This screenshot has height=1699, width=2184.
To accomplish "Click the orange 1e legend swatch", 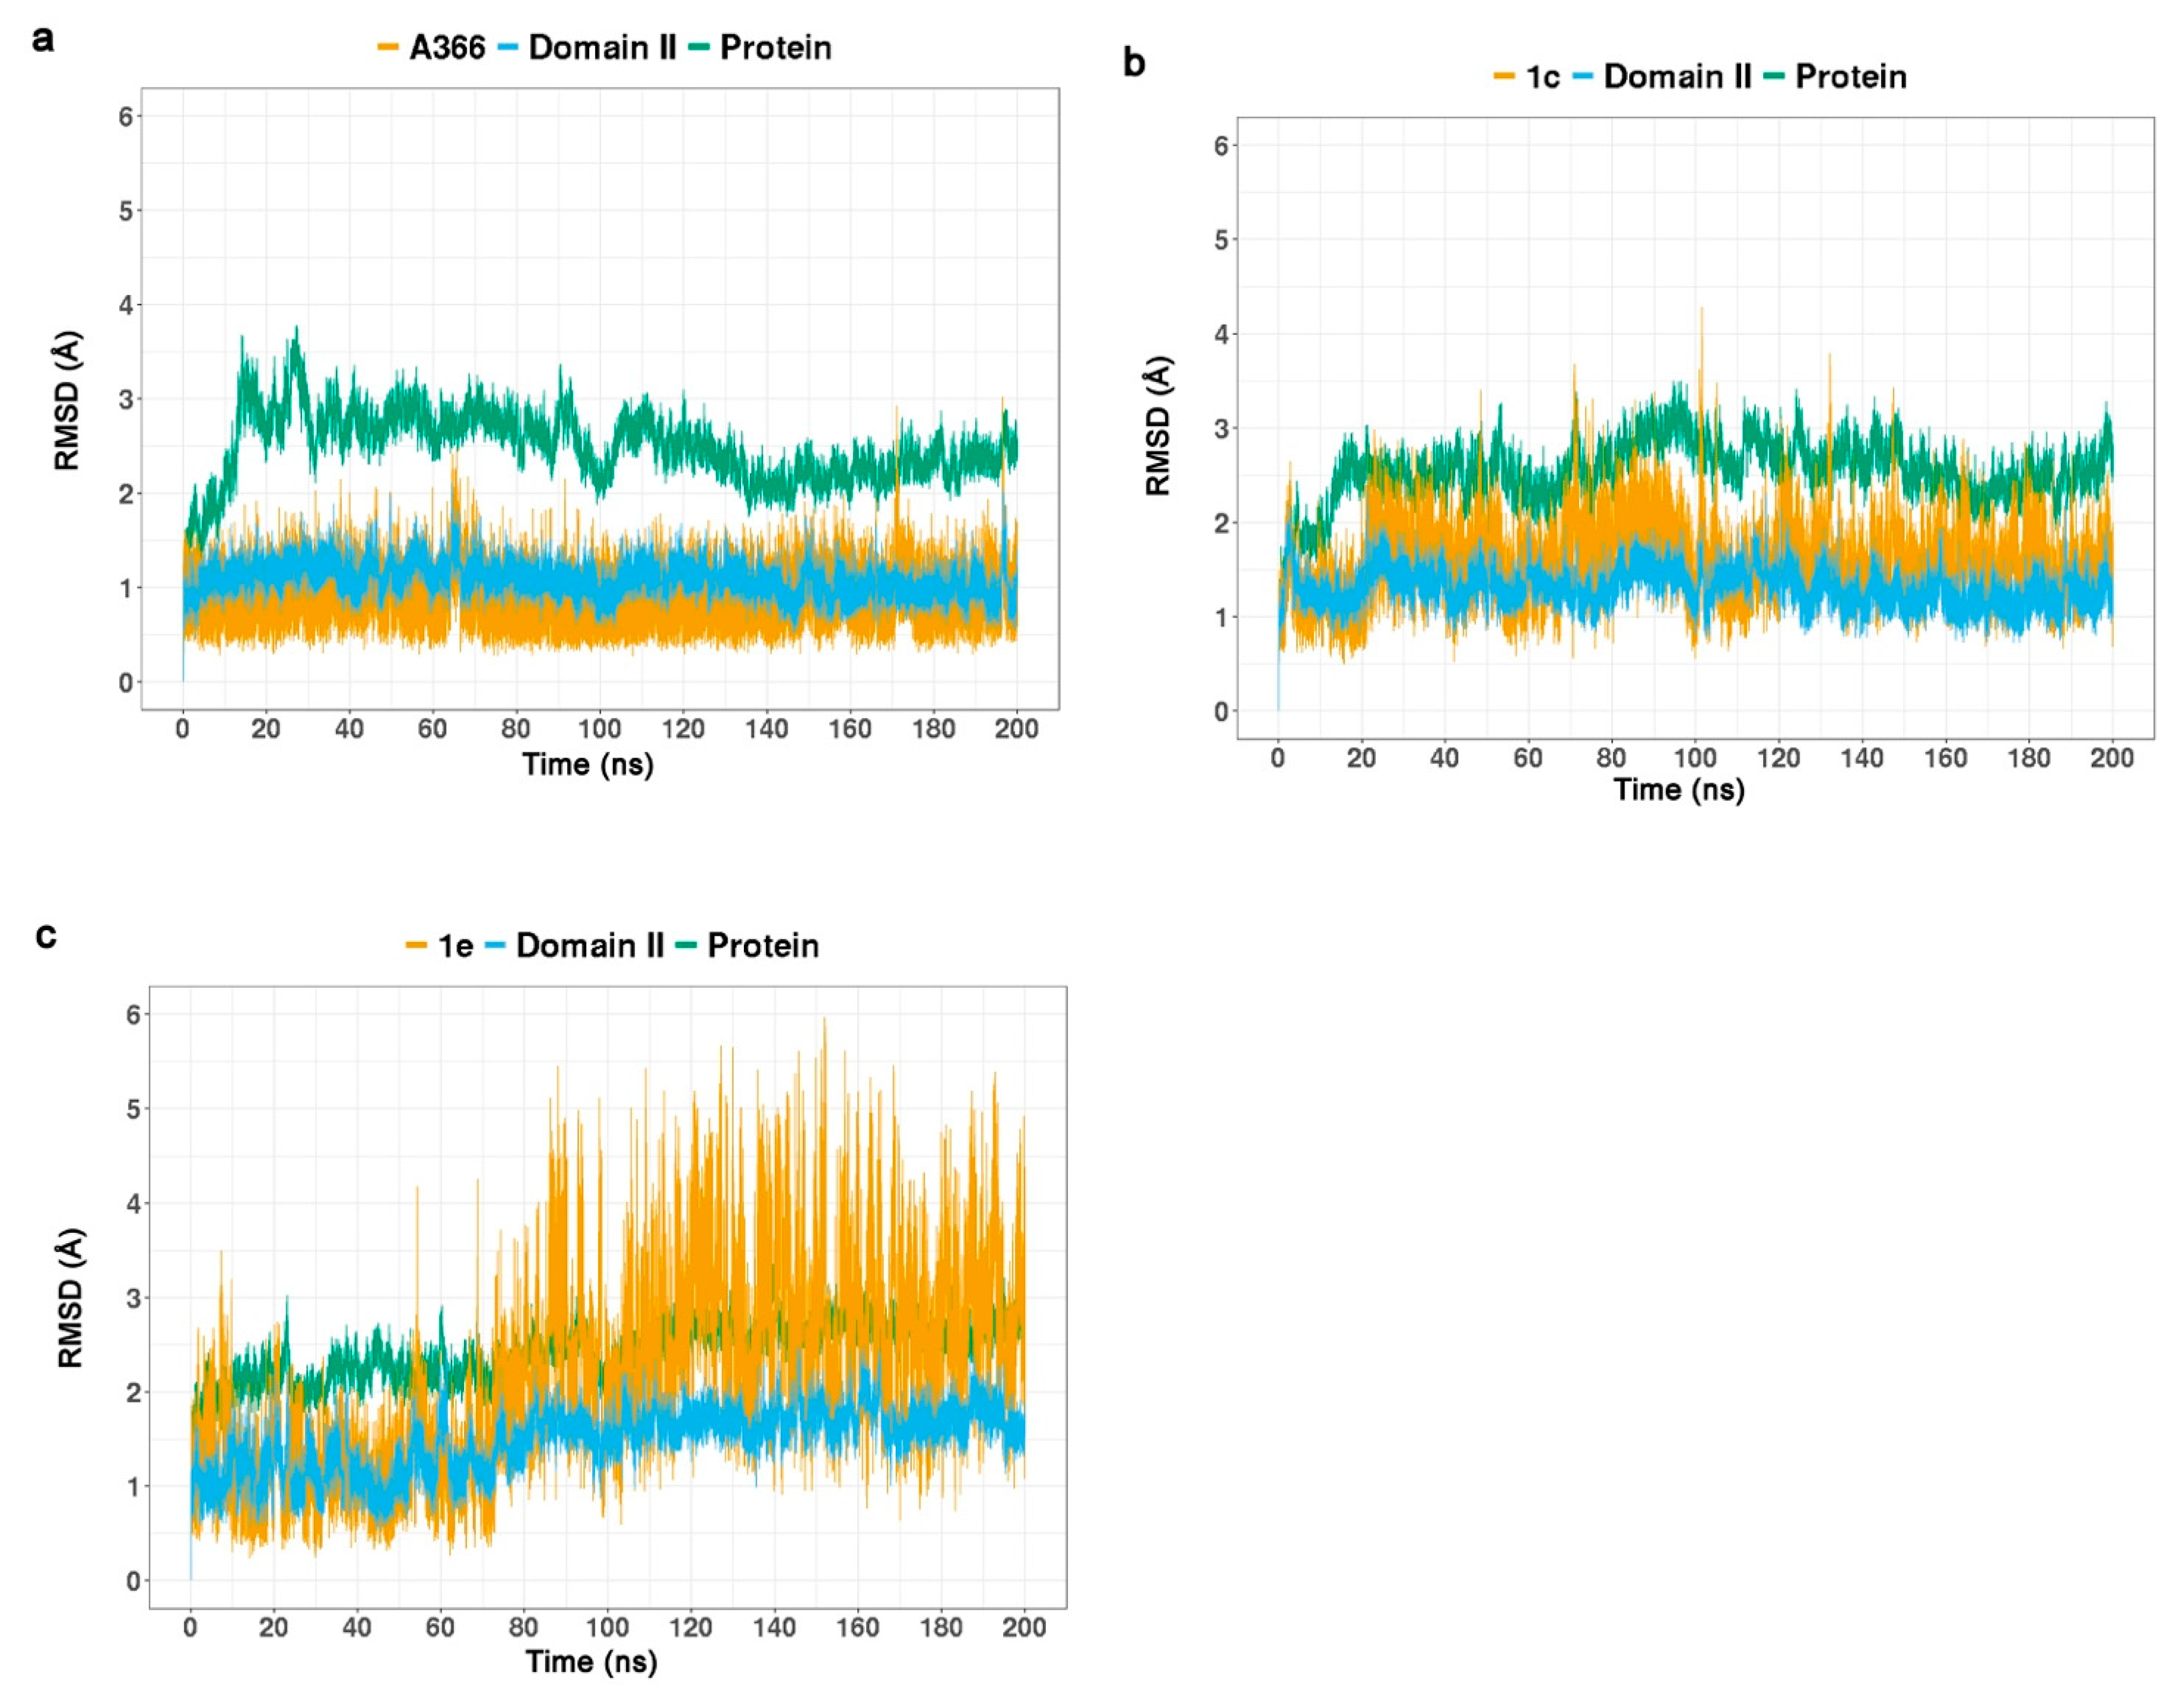I will [x=416, y=945].
